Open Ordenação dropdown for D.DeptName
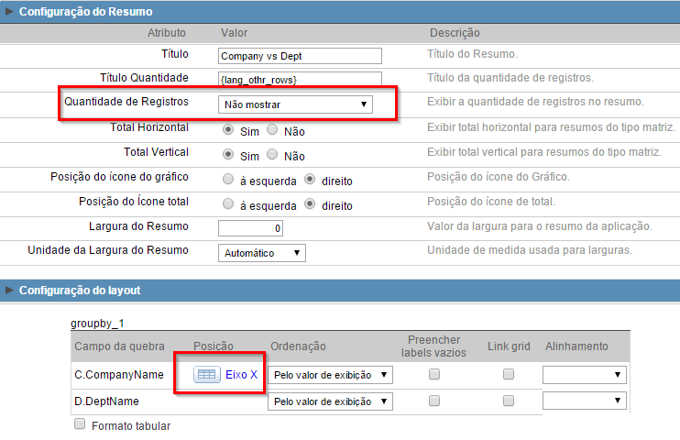The height and width of the screenshot is (440, 680). (330, 401)
